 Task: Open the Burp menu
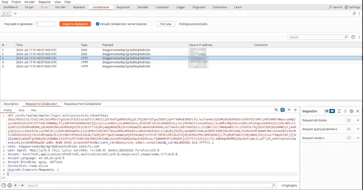(x=5, y=2)
